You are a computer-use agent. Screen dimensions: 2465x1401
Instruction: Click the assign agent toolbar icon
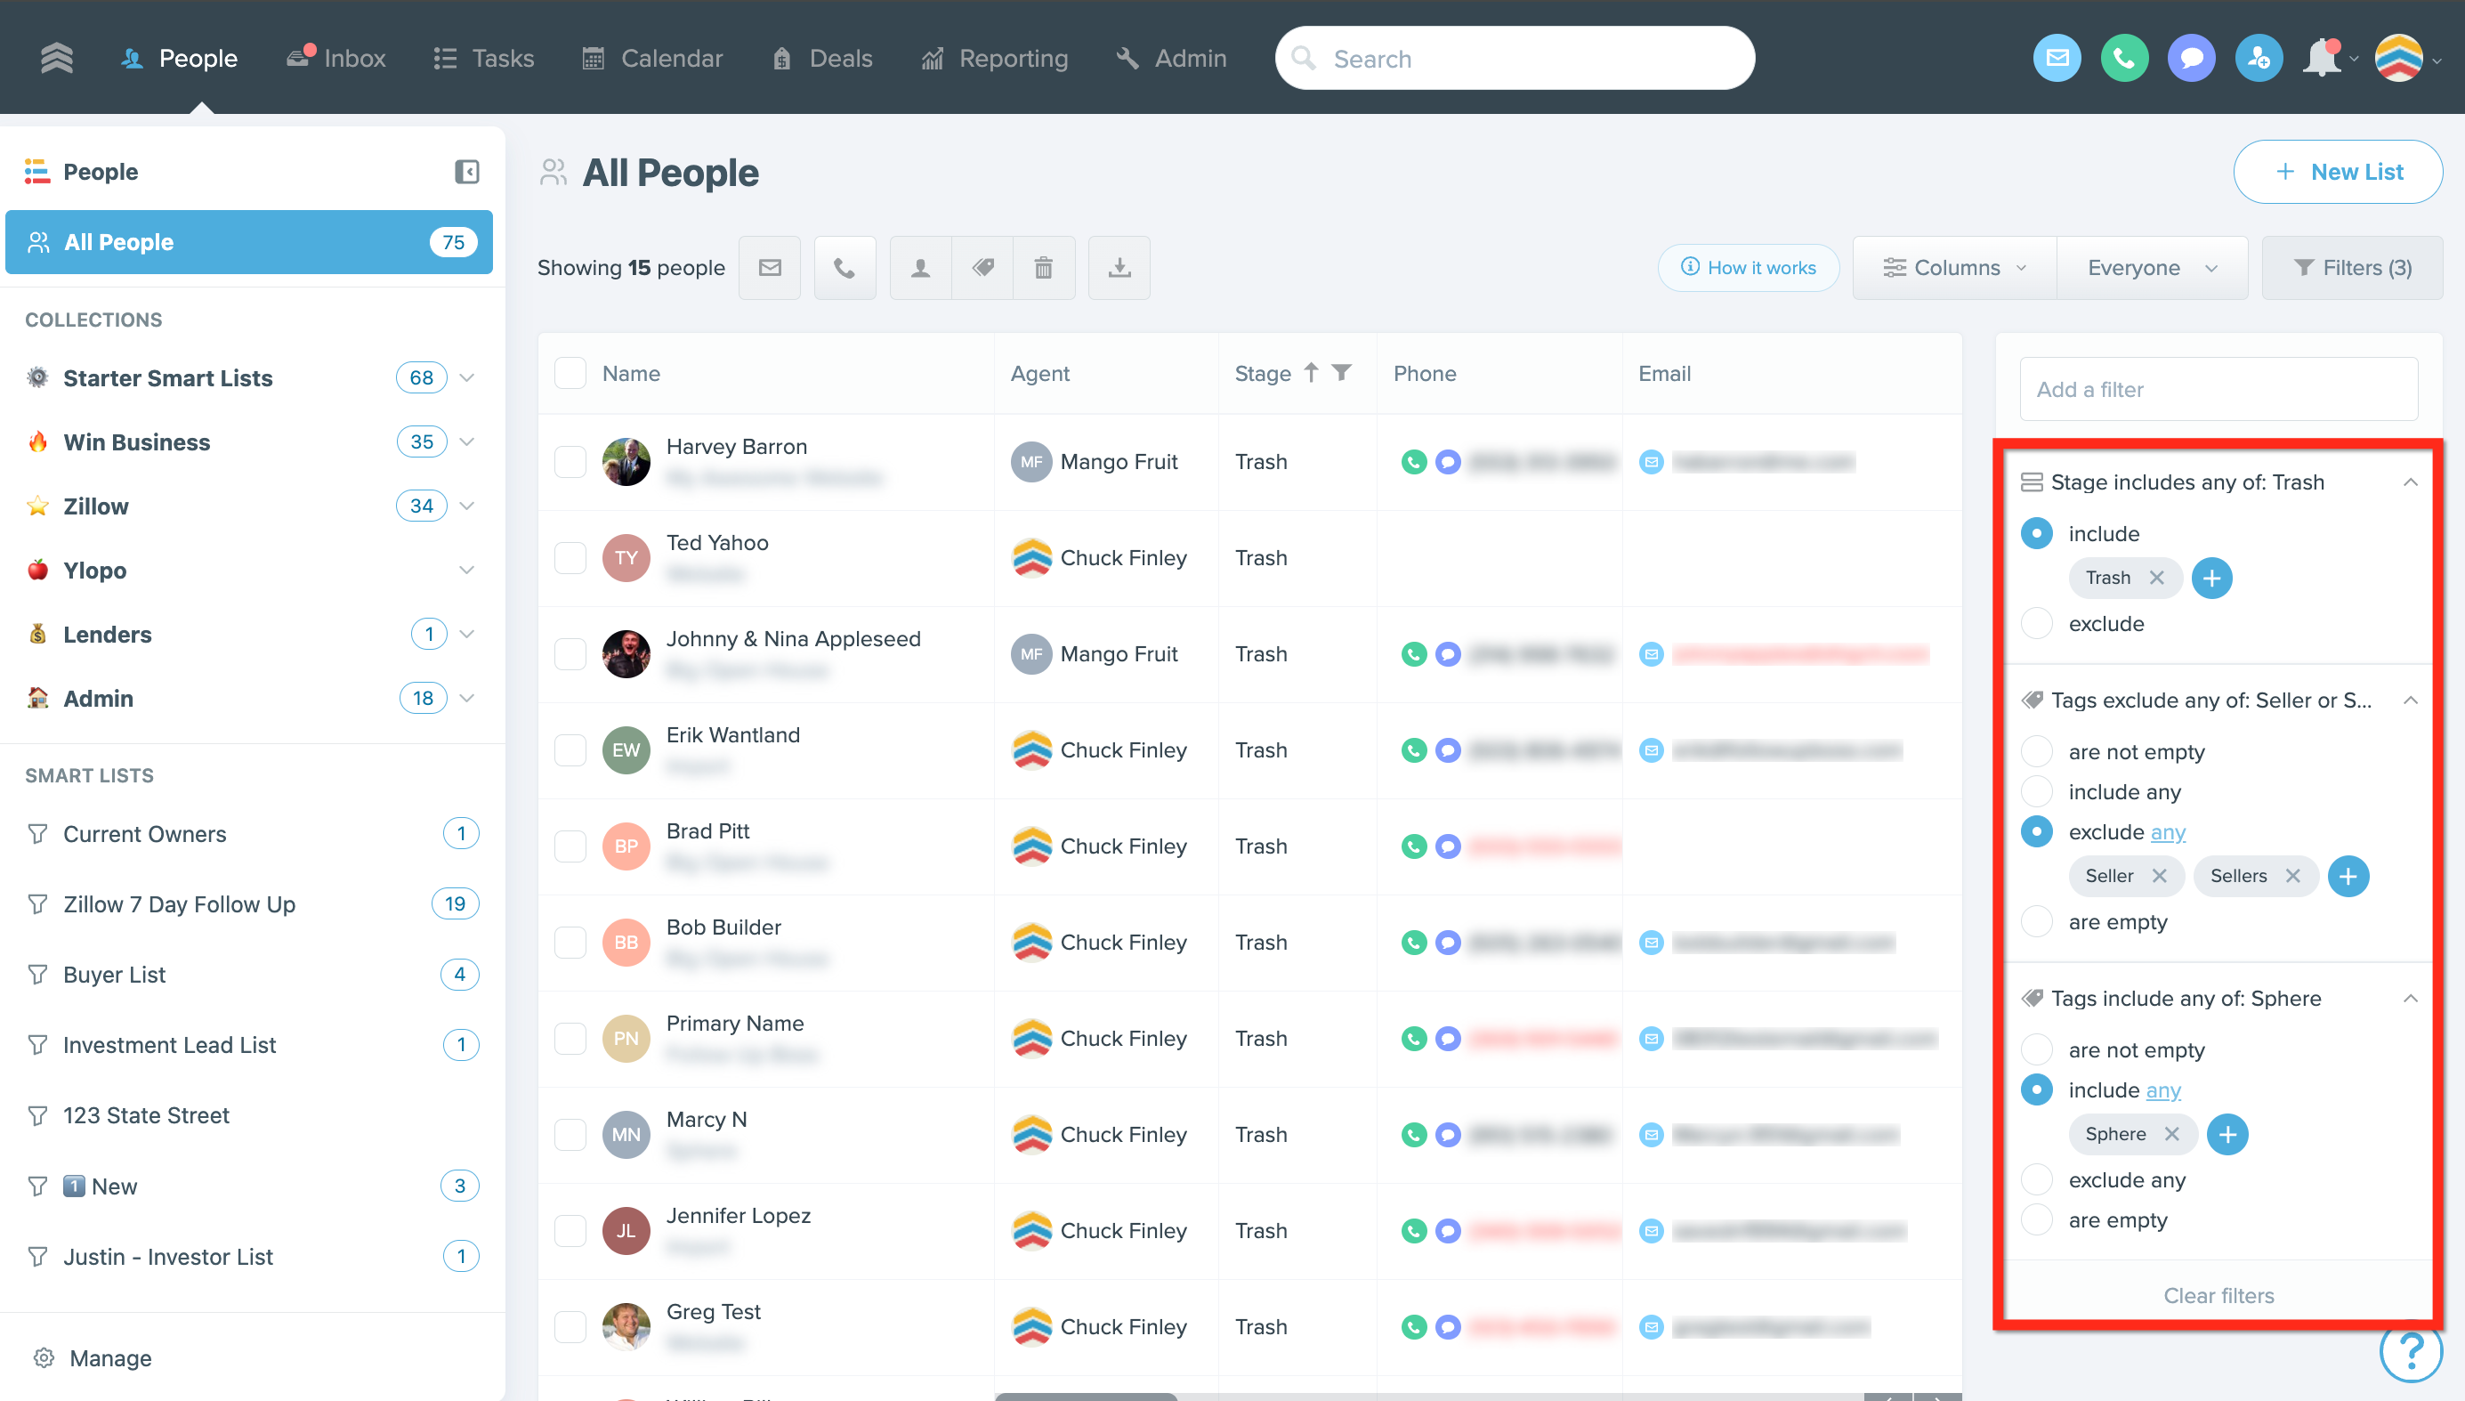point(920,268)
